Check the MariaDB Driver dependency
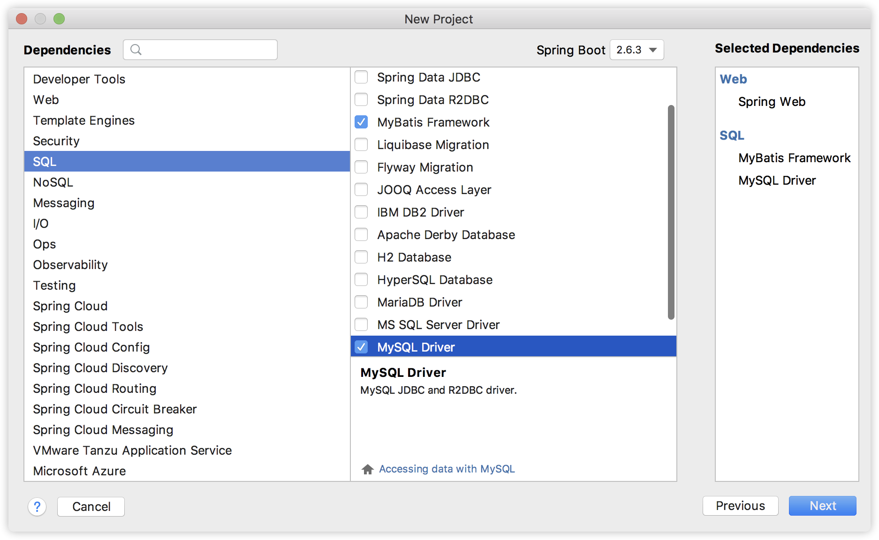Screen dimensions: 879x540 [x=361, y=302]
